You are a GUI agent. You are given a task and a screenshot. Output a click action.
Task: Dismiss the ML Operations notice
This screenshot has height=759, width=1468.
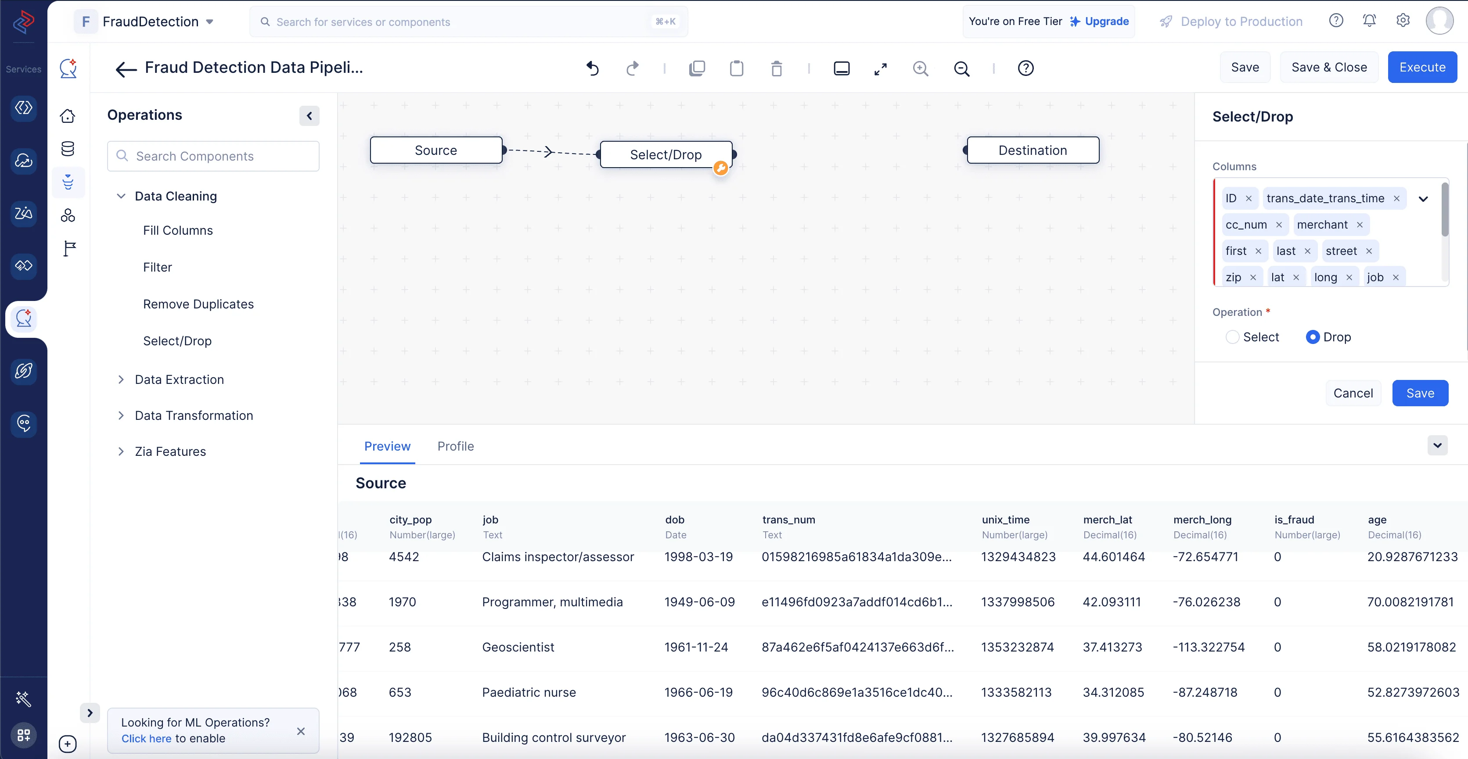[x=301, y=731]
